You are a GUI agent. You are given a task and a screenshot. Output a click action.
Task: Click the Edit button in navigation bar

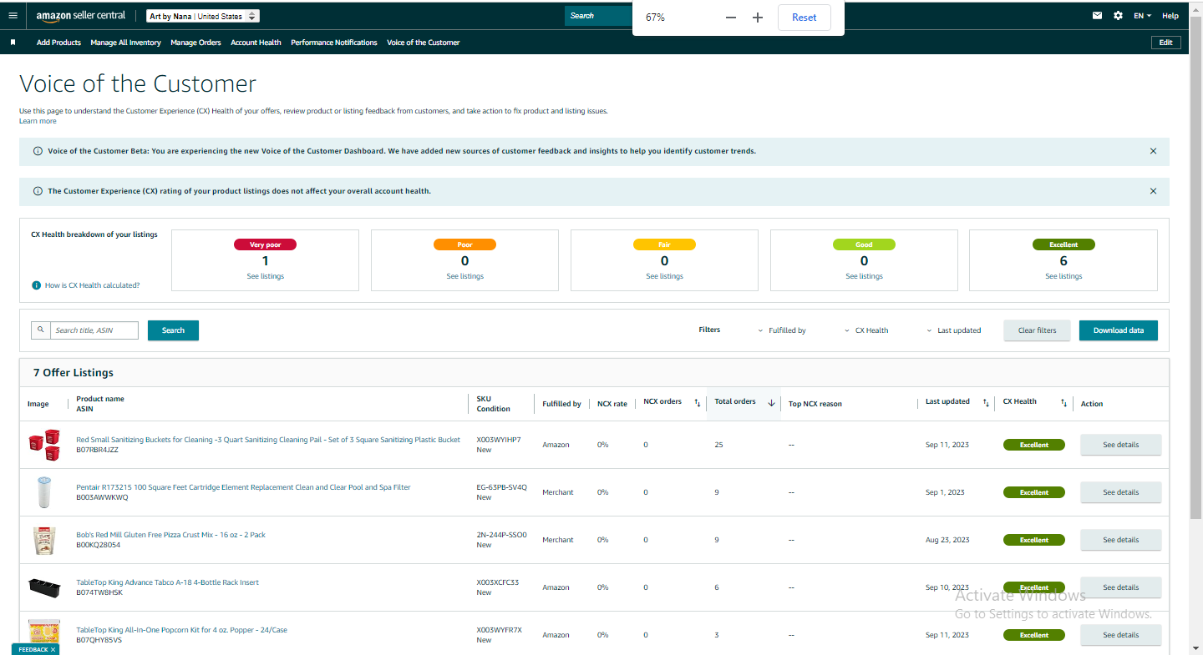click(1165, 43)
